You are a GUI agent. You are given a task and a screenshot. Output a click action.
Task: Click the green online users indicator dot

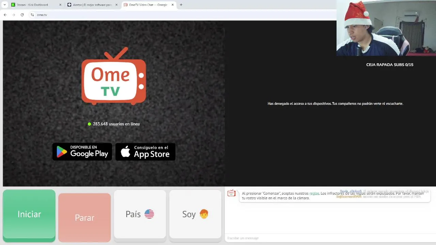[89, 124]
